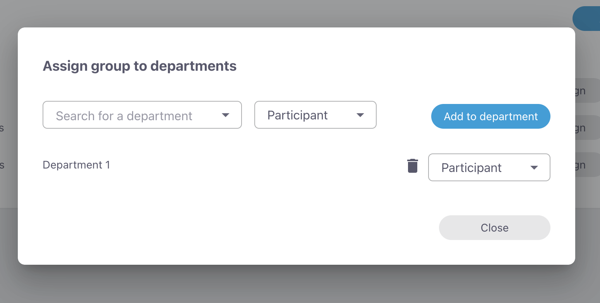Click the department search dropdown arrow

coord(225,115)
